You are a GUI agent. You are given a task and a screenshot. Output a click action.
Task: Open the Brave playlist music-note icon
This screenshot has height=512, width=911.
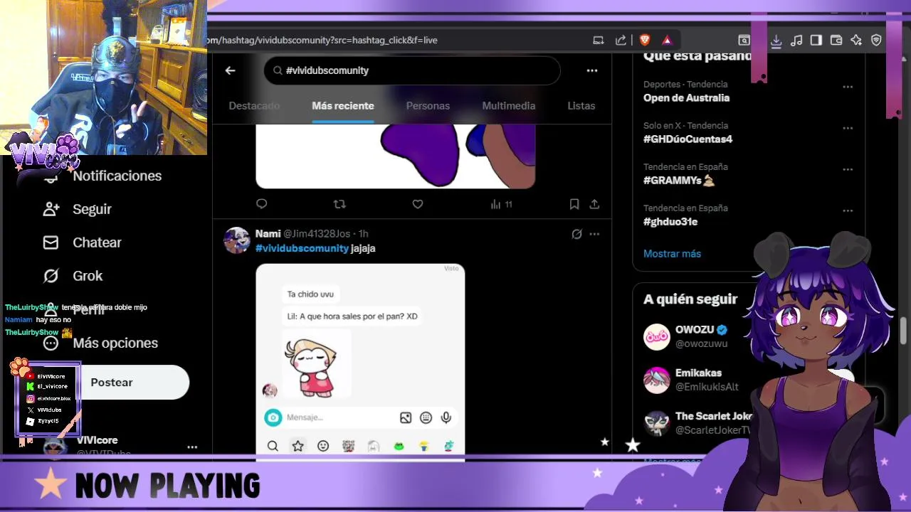coord(796,41)
